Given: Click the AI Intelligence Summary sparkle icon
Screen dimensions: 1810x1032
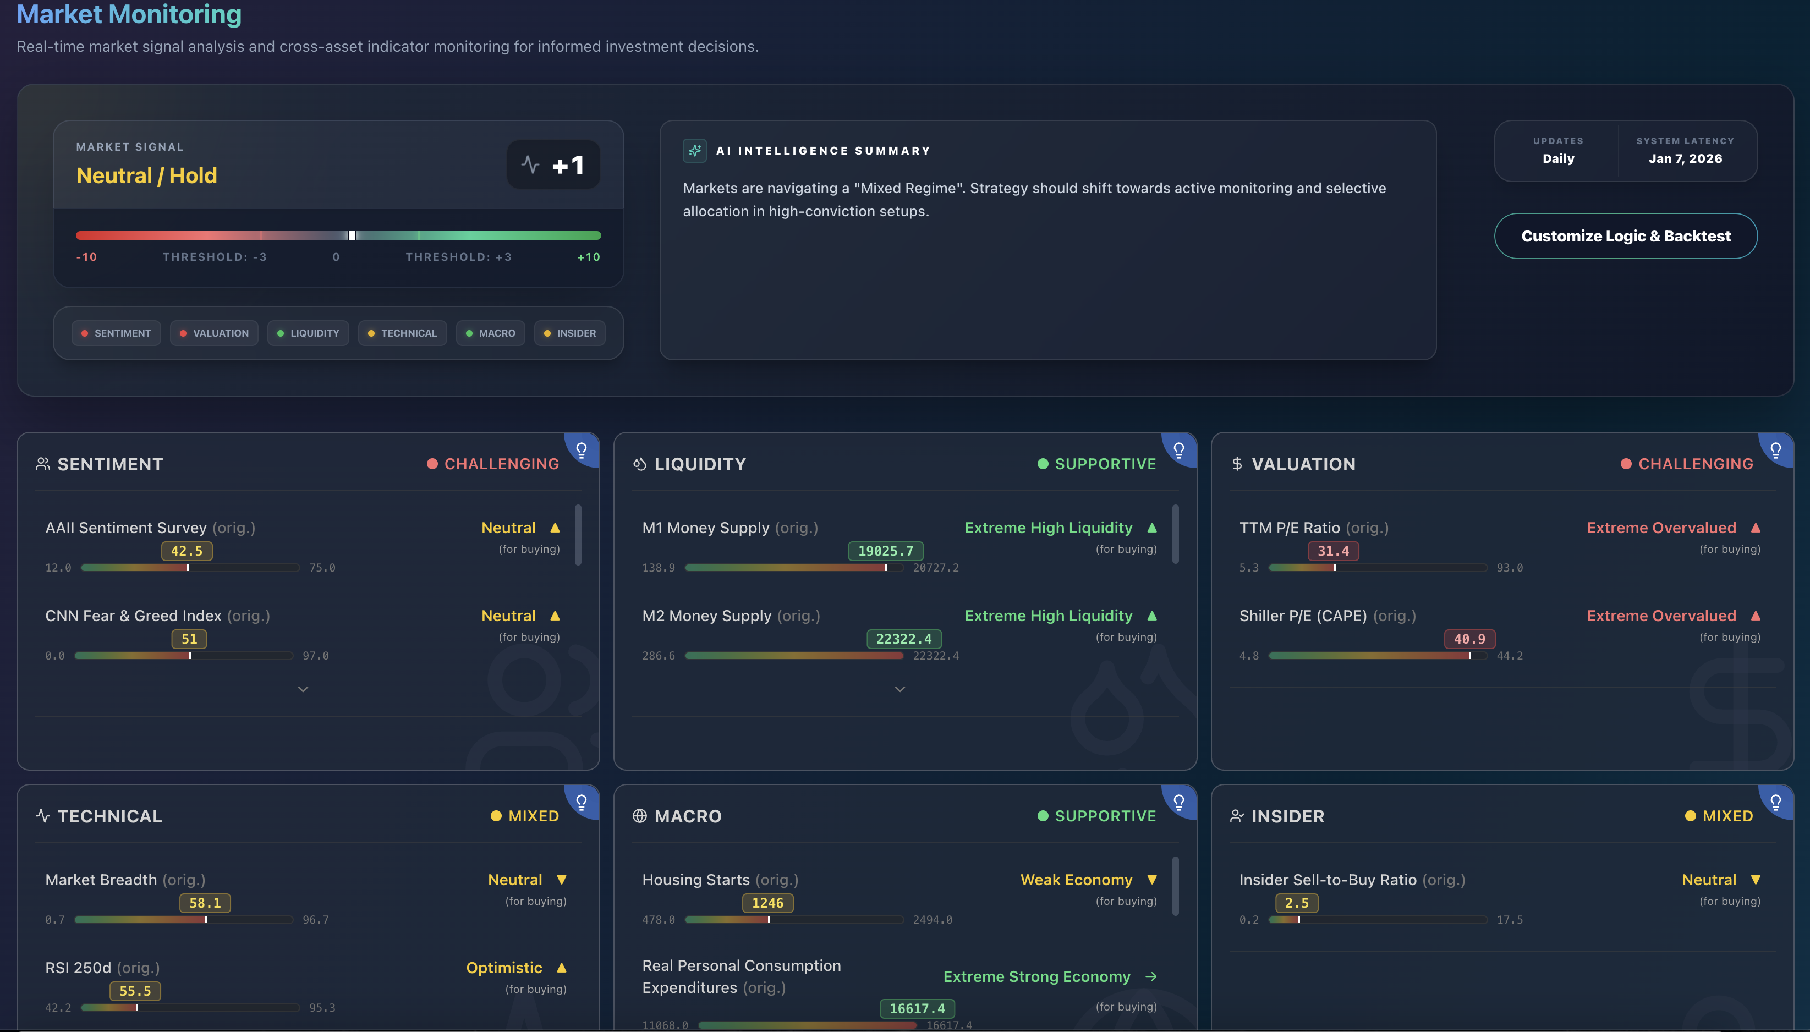Looking at the screenshot, I should tap(694, 150).
